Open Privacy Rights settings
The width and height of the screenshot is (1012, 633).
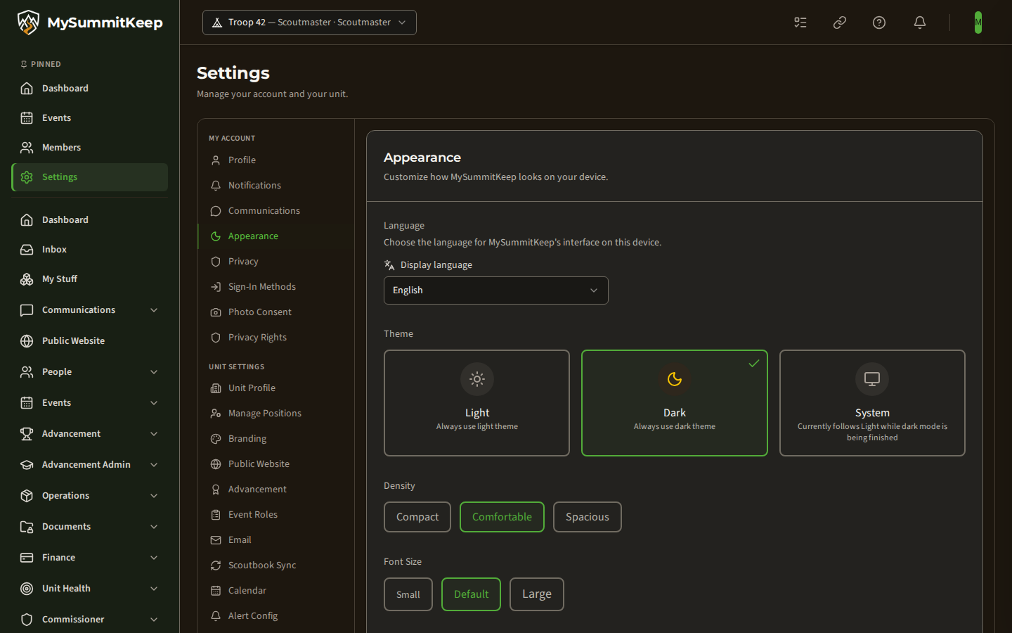[x=275, y=338]
